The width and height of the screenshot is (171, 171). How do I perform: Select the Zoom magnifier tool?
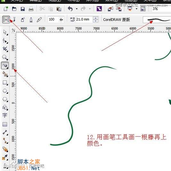(5, 57)
